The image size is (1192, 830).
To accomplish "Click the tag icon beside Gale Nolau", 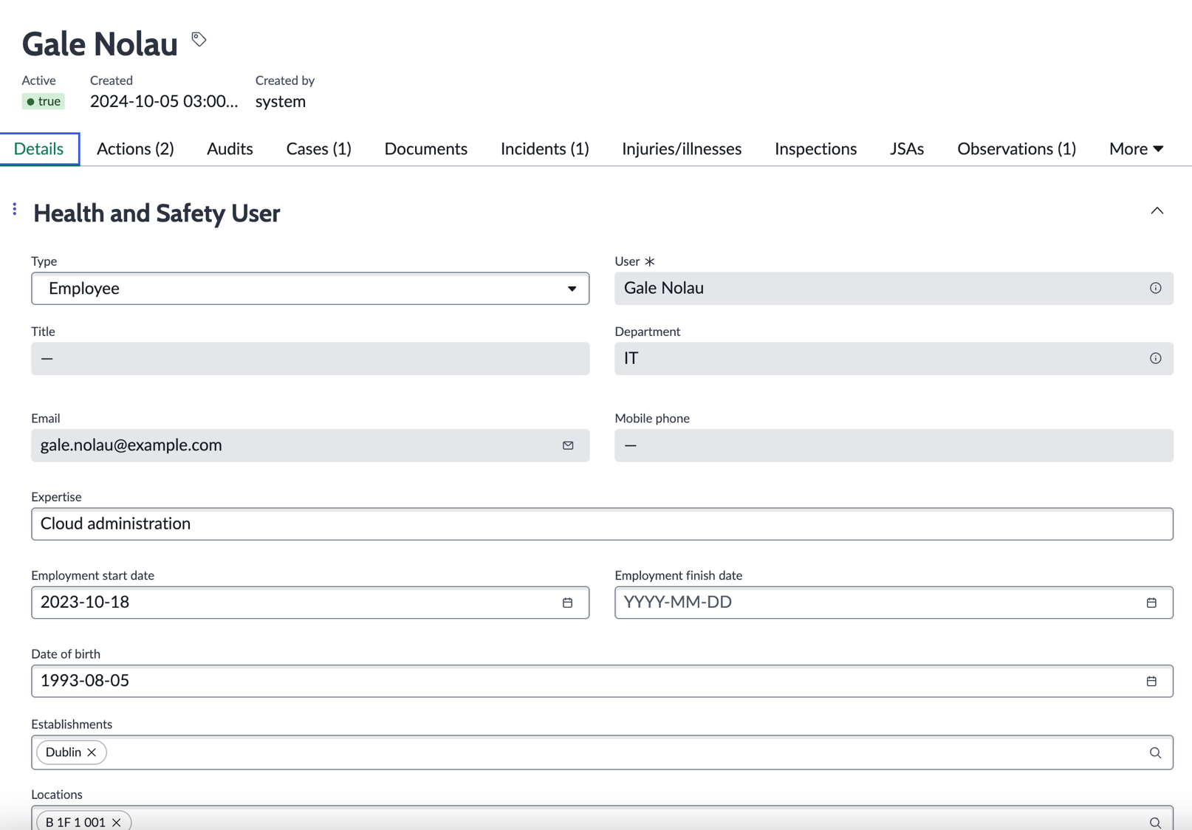I will tap(199, 39).
